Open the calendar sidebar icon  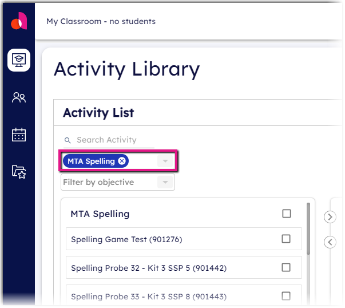click(19, 135)
